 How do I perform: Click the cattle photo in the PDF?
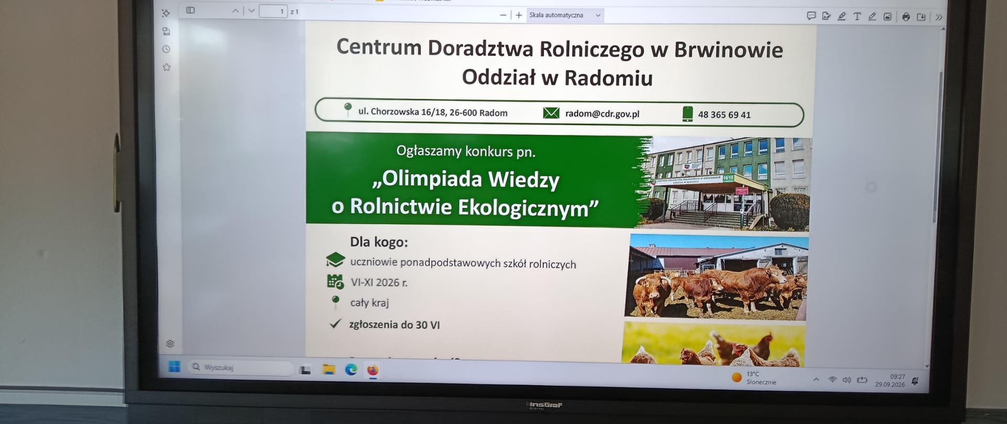pyautogui.click(x=716, y=276)
